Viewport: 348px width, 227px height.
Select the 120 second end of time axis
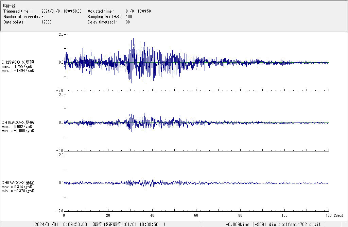pyautogui.click(x=328, y=215)
